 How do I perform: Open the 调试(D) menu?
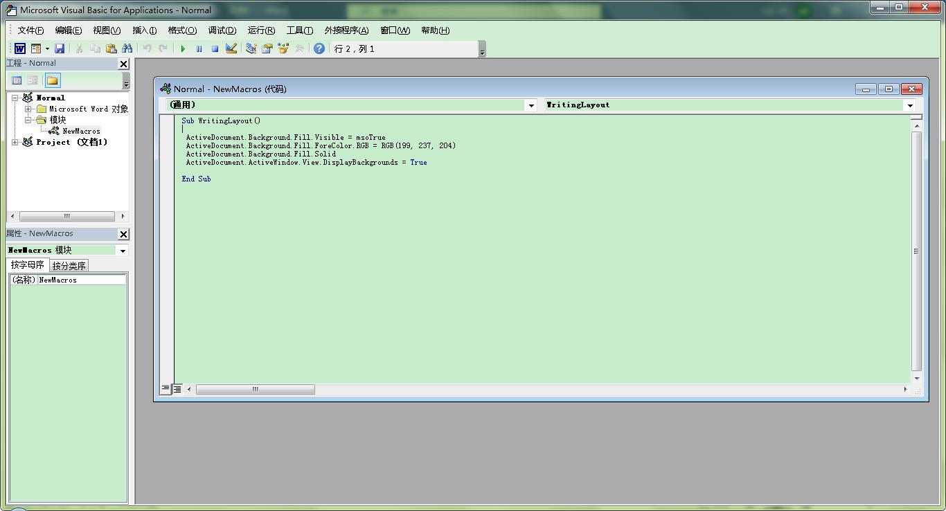click(x=222, y=30)
